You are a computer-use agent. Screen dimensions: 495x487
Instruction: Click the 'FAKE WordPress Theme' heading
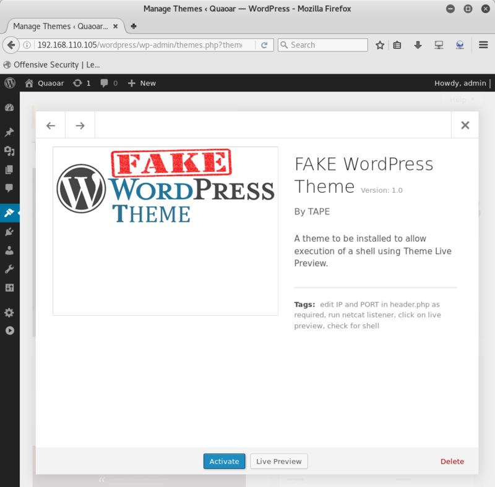[x=364, y=175]
